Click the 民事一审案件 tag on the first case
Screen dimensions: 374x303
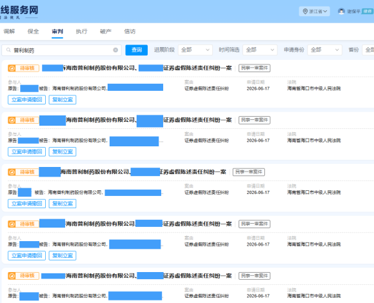(255, 68)
